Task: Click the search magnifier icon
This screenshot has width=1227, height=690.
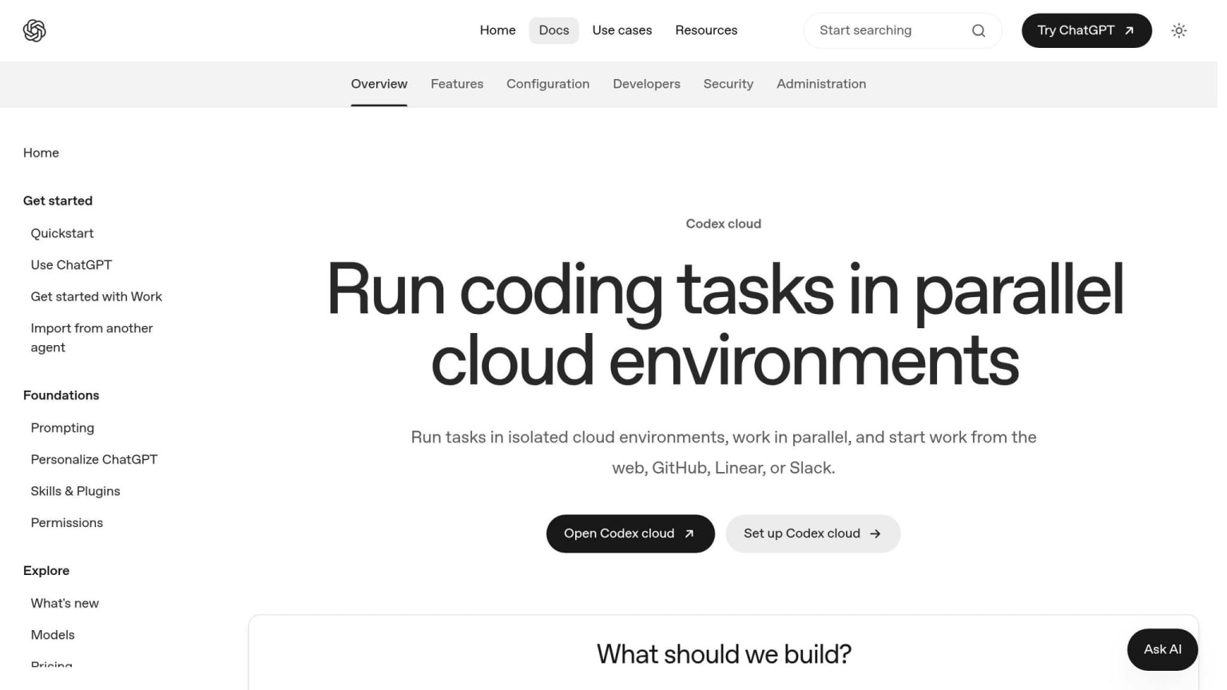Action: (979, 30)
